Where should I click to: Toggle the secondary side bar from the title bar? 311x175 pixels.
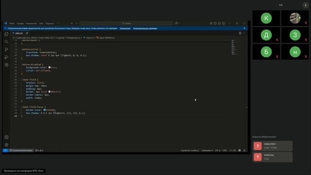[224, 23]
